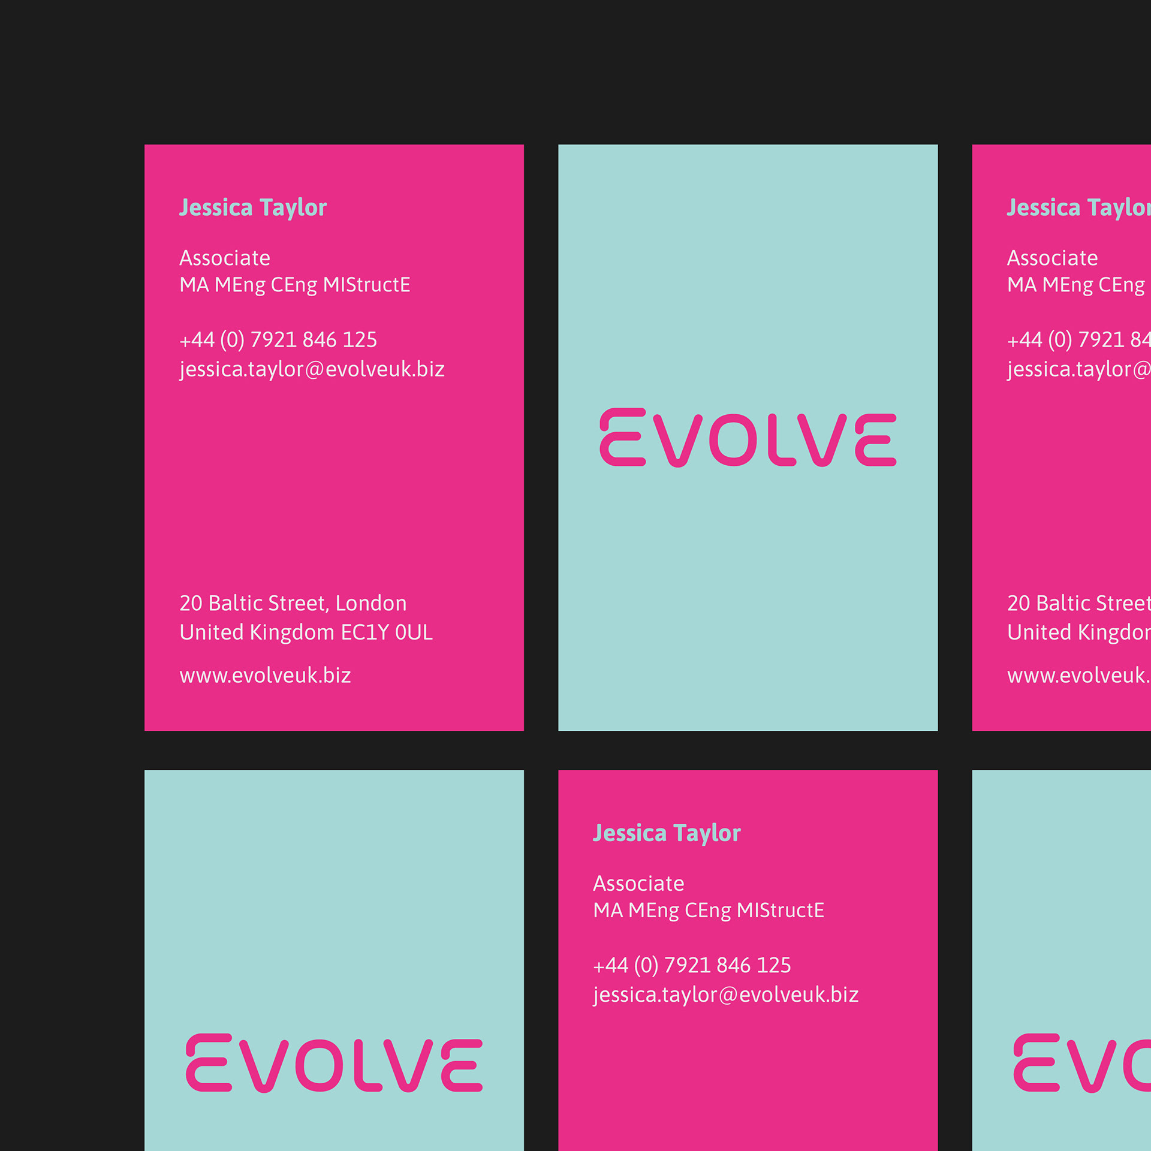1151x1151 pixels.
Task: Select the Associate title on top-left pink card
Action: tap(225, 258)
